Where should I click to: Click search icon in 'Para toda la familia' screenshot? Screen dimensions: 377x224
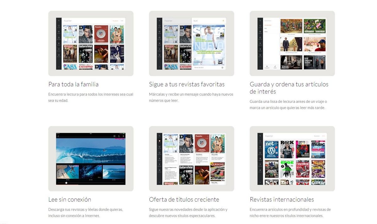[x=58, y=21]
